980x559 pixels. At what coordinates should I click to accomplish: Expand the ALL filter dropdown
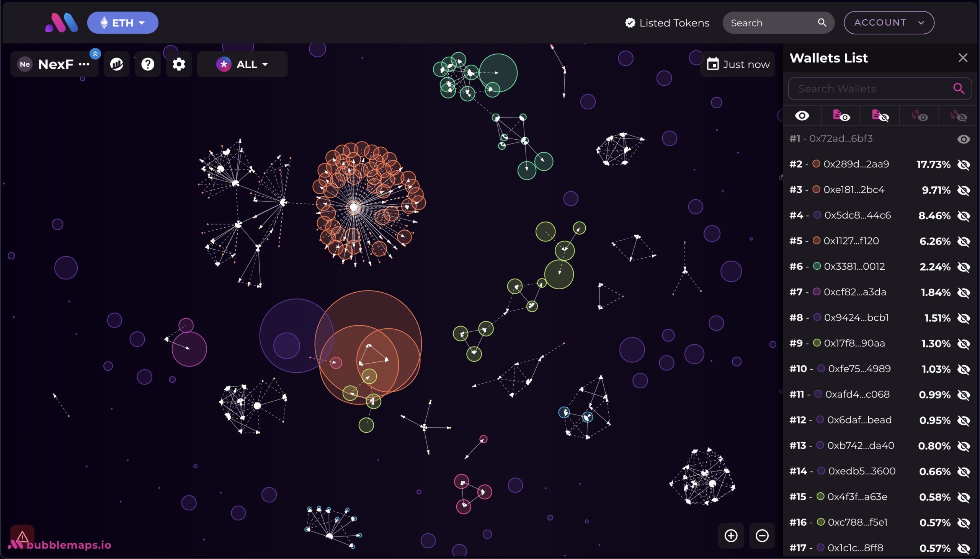pos(242,64)
